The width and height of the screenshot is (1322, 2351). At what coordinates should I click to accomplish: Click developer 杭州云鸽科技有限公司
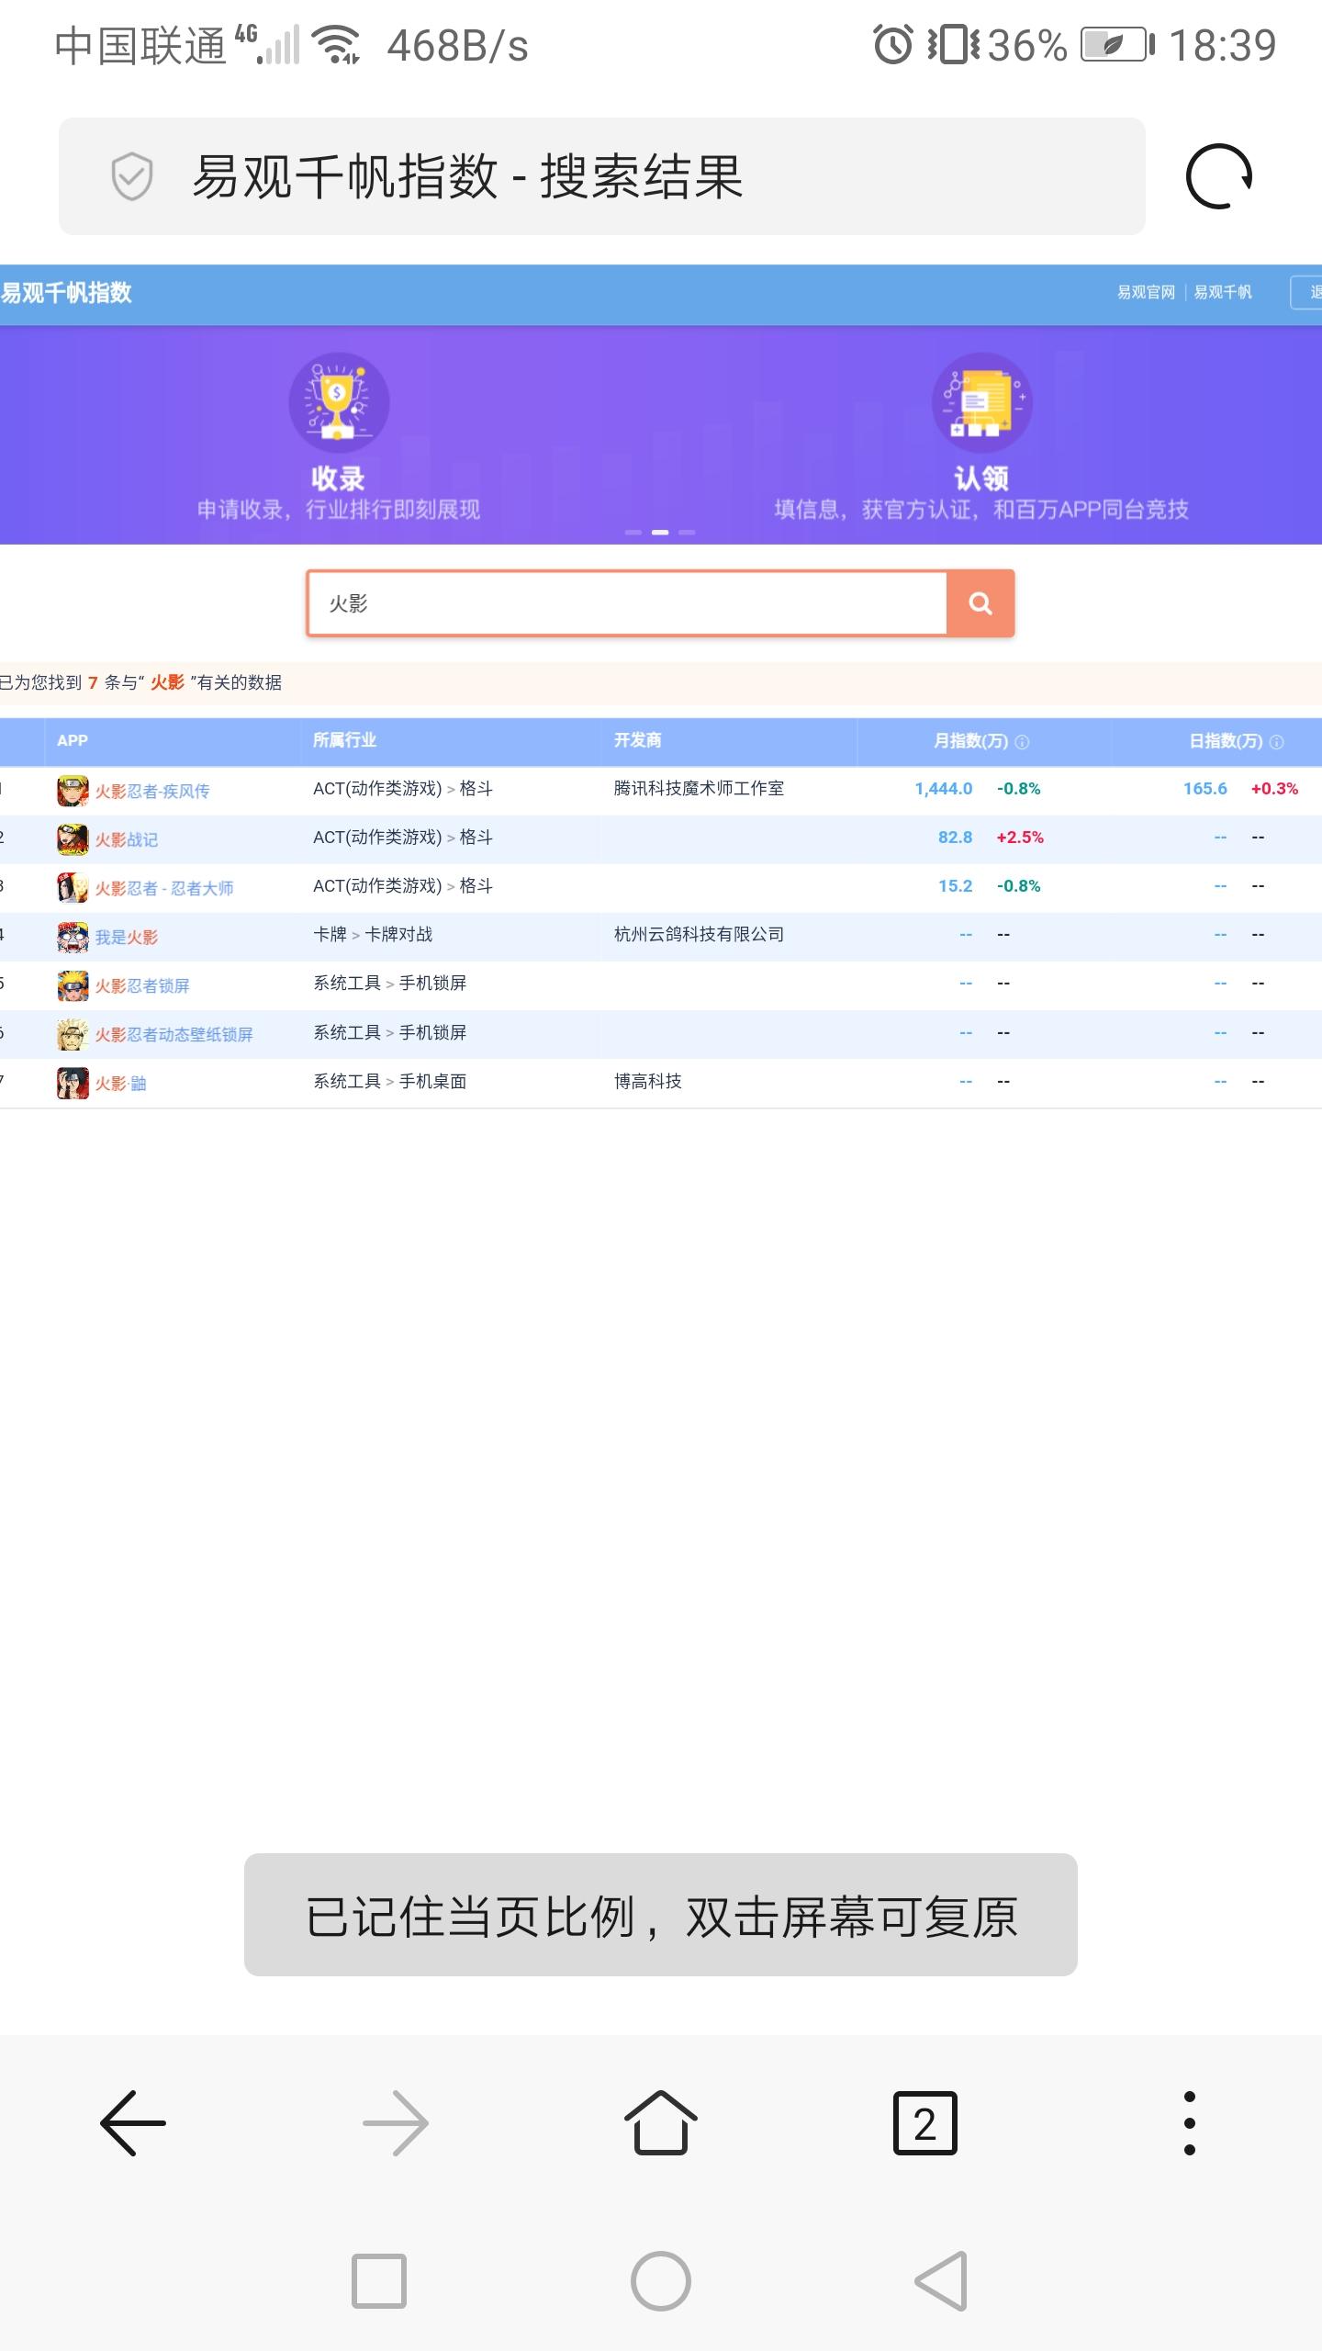[x=699, y=935]
